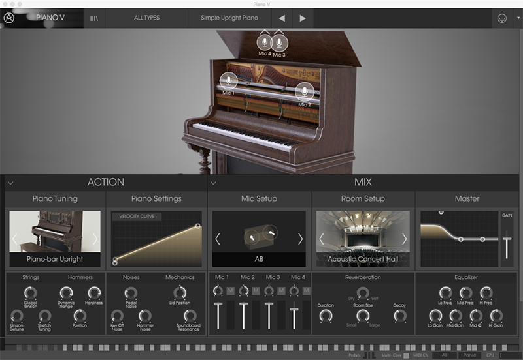
Task: Click the Panic button
Action: (x=469, y=355)
